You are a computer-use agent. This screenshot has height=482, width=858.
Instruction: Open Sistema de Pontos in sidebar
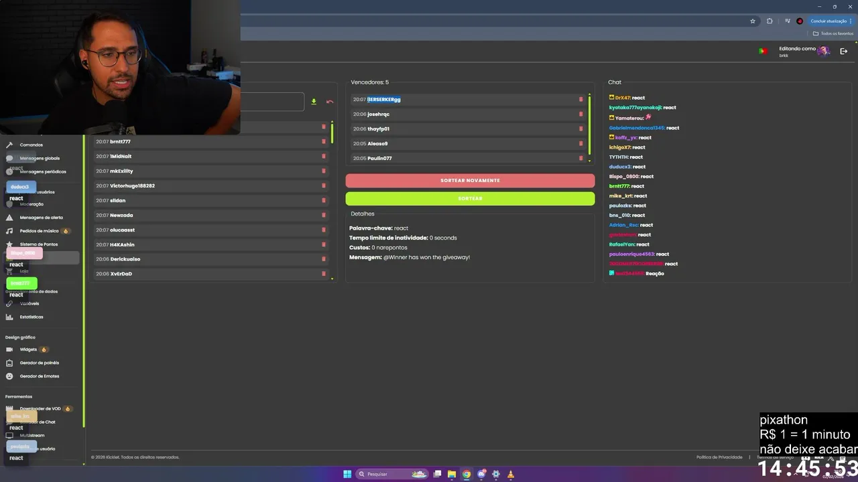(x=39, y=244)
